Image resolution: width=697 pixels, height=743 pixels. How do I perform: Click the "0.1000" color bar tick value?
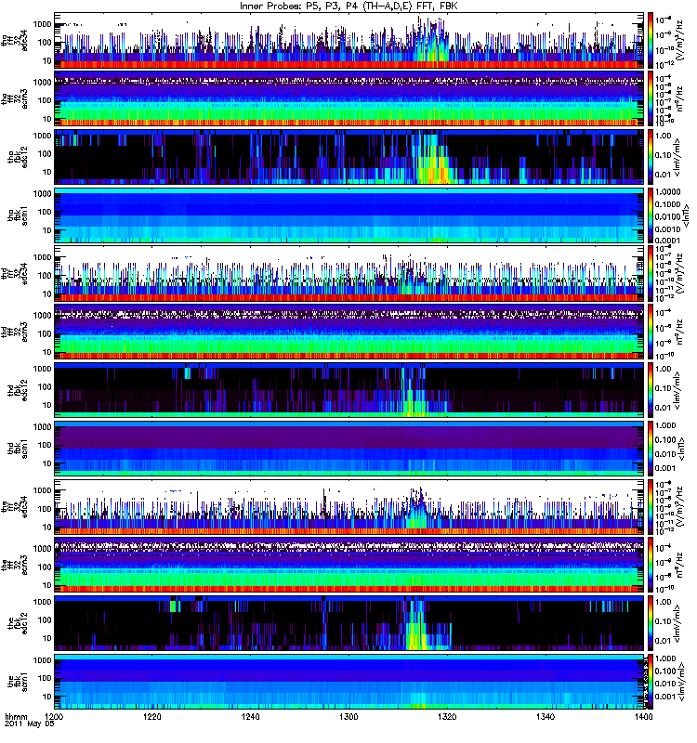[667, 204]
